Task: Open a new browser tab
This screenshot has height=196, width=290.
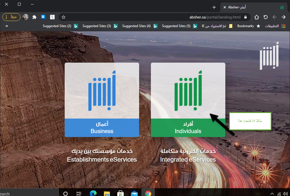Action: pyautogui.click(x=214, y=7)
